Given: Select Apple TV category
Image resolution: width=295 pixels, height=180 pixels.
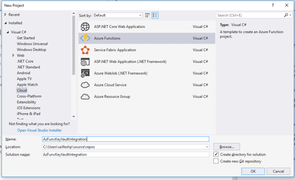Looking at the screenshot, I should (x=24, y=79).
